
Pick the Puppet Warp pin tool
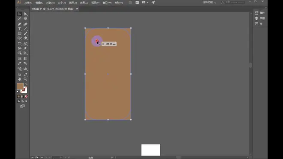coord(25,48)
